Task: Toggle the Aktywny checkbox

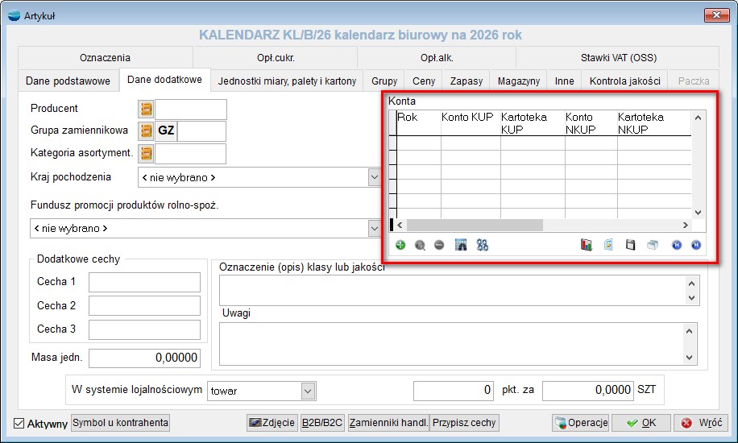Action: (19, 424)
